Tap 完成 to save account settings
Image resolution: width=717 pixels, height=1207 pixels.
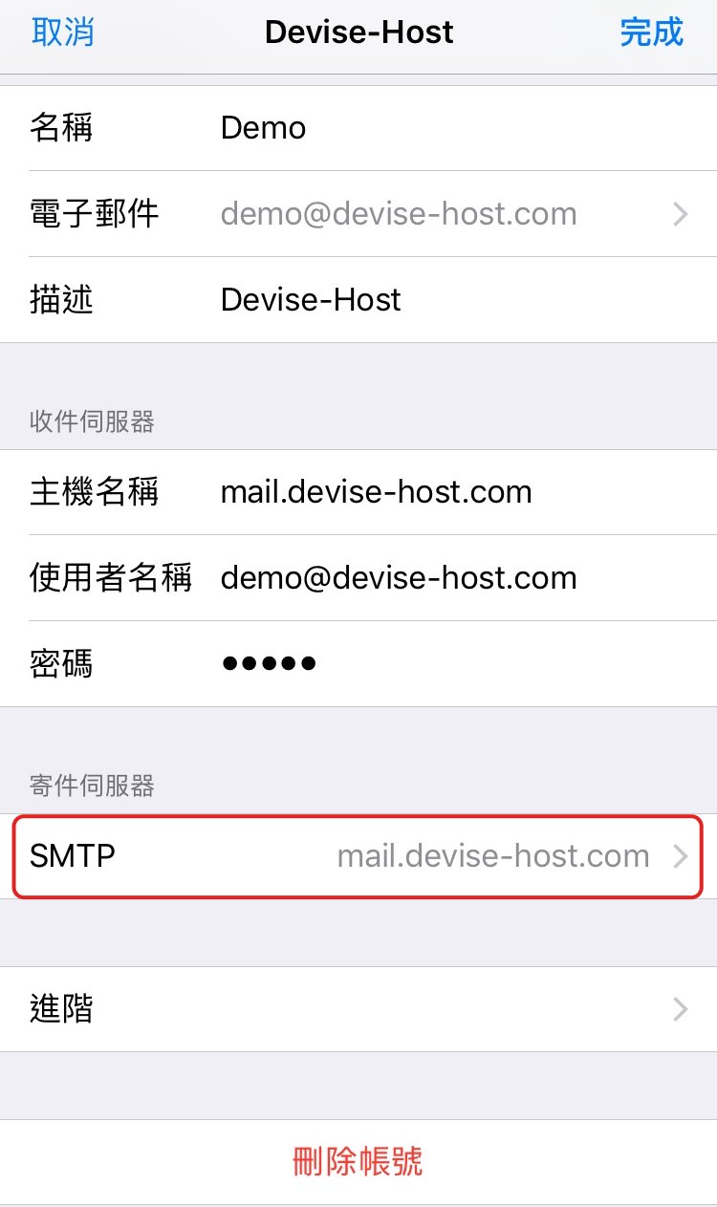pos(651,32)
